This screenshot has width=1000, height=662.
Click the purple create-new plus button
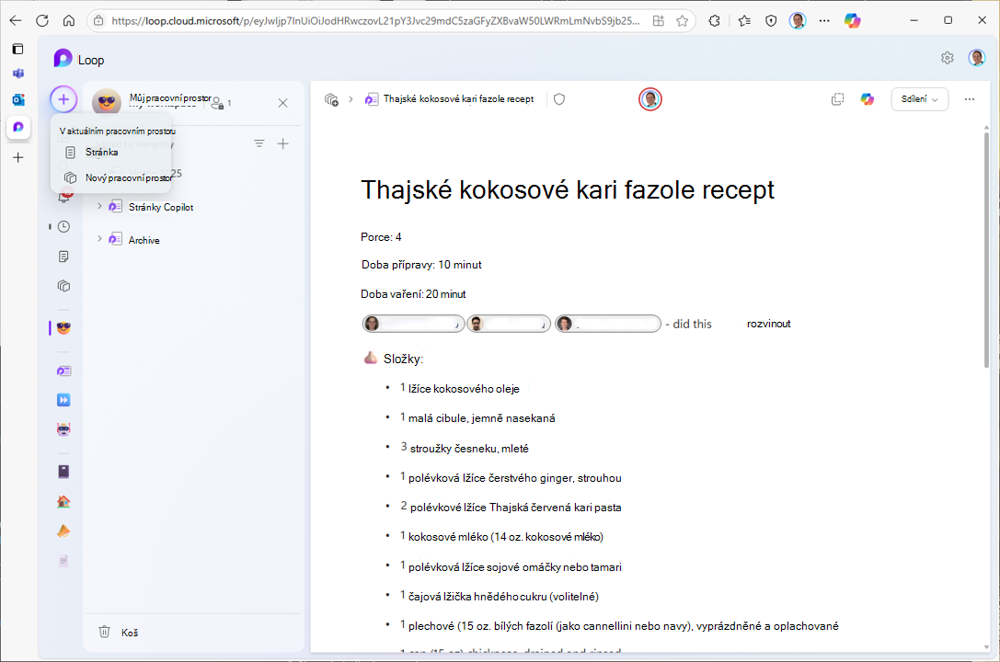pyautogui.click(x=63, y=99)
